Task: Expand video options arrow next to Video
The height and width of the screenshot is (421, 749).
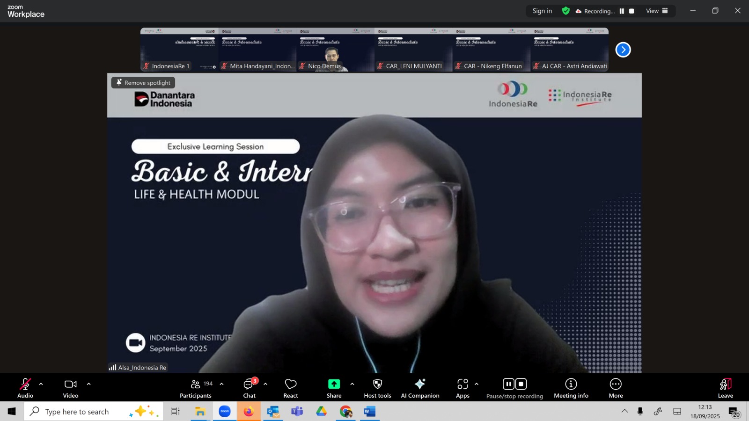Action: (x=88, y=384)
